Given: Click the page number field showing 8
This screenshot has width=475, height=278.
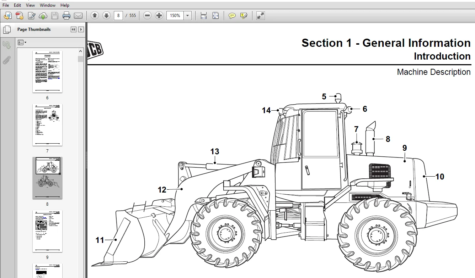Looking at the screenshot, I should click(118, 16).
